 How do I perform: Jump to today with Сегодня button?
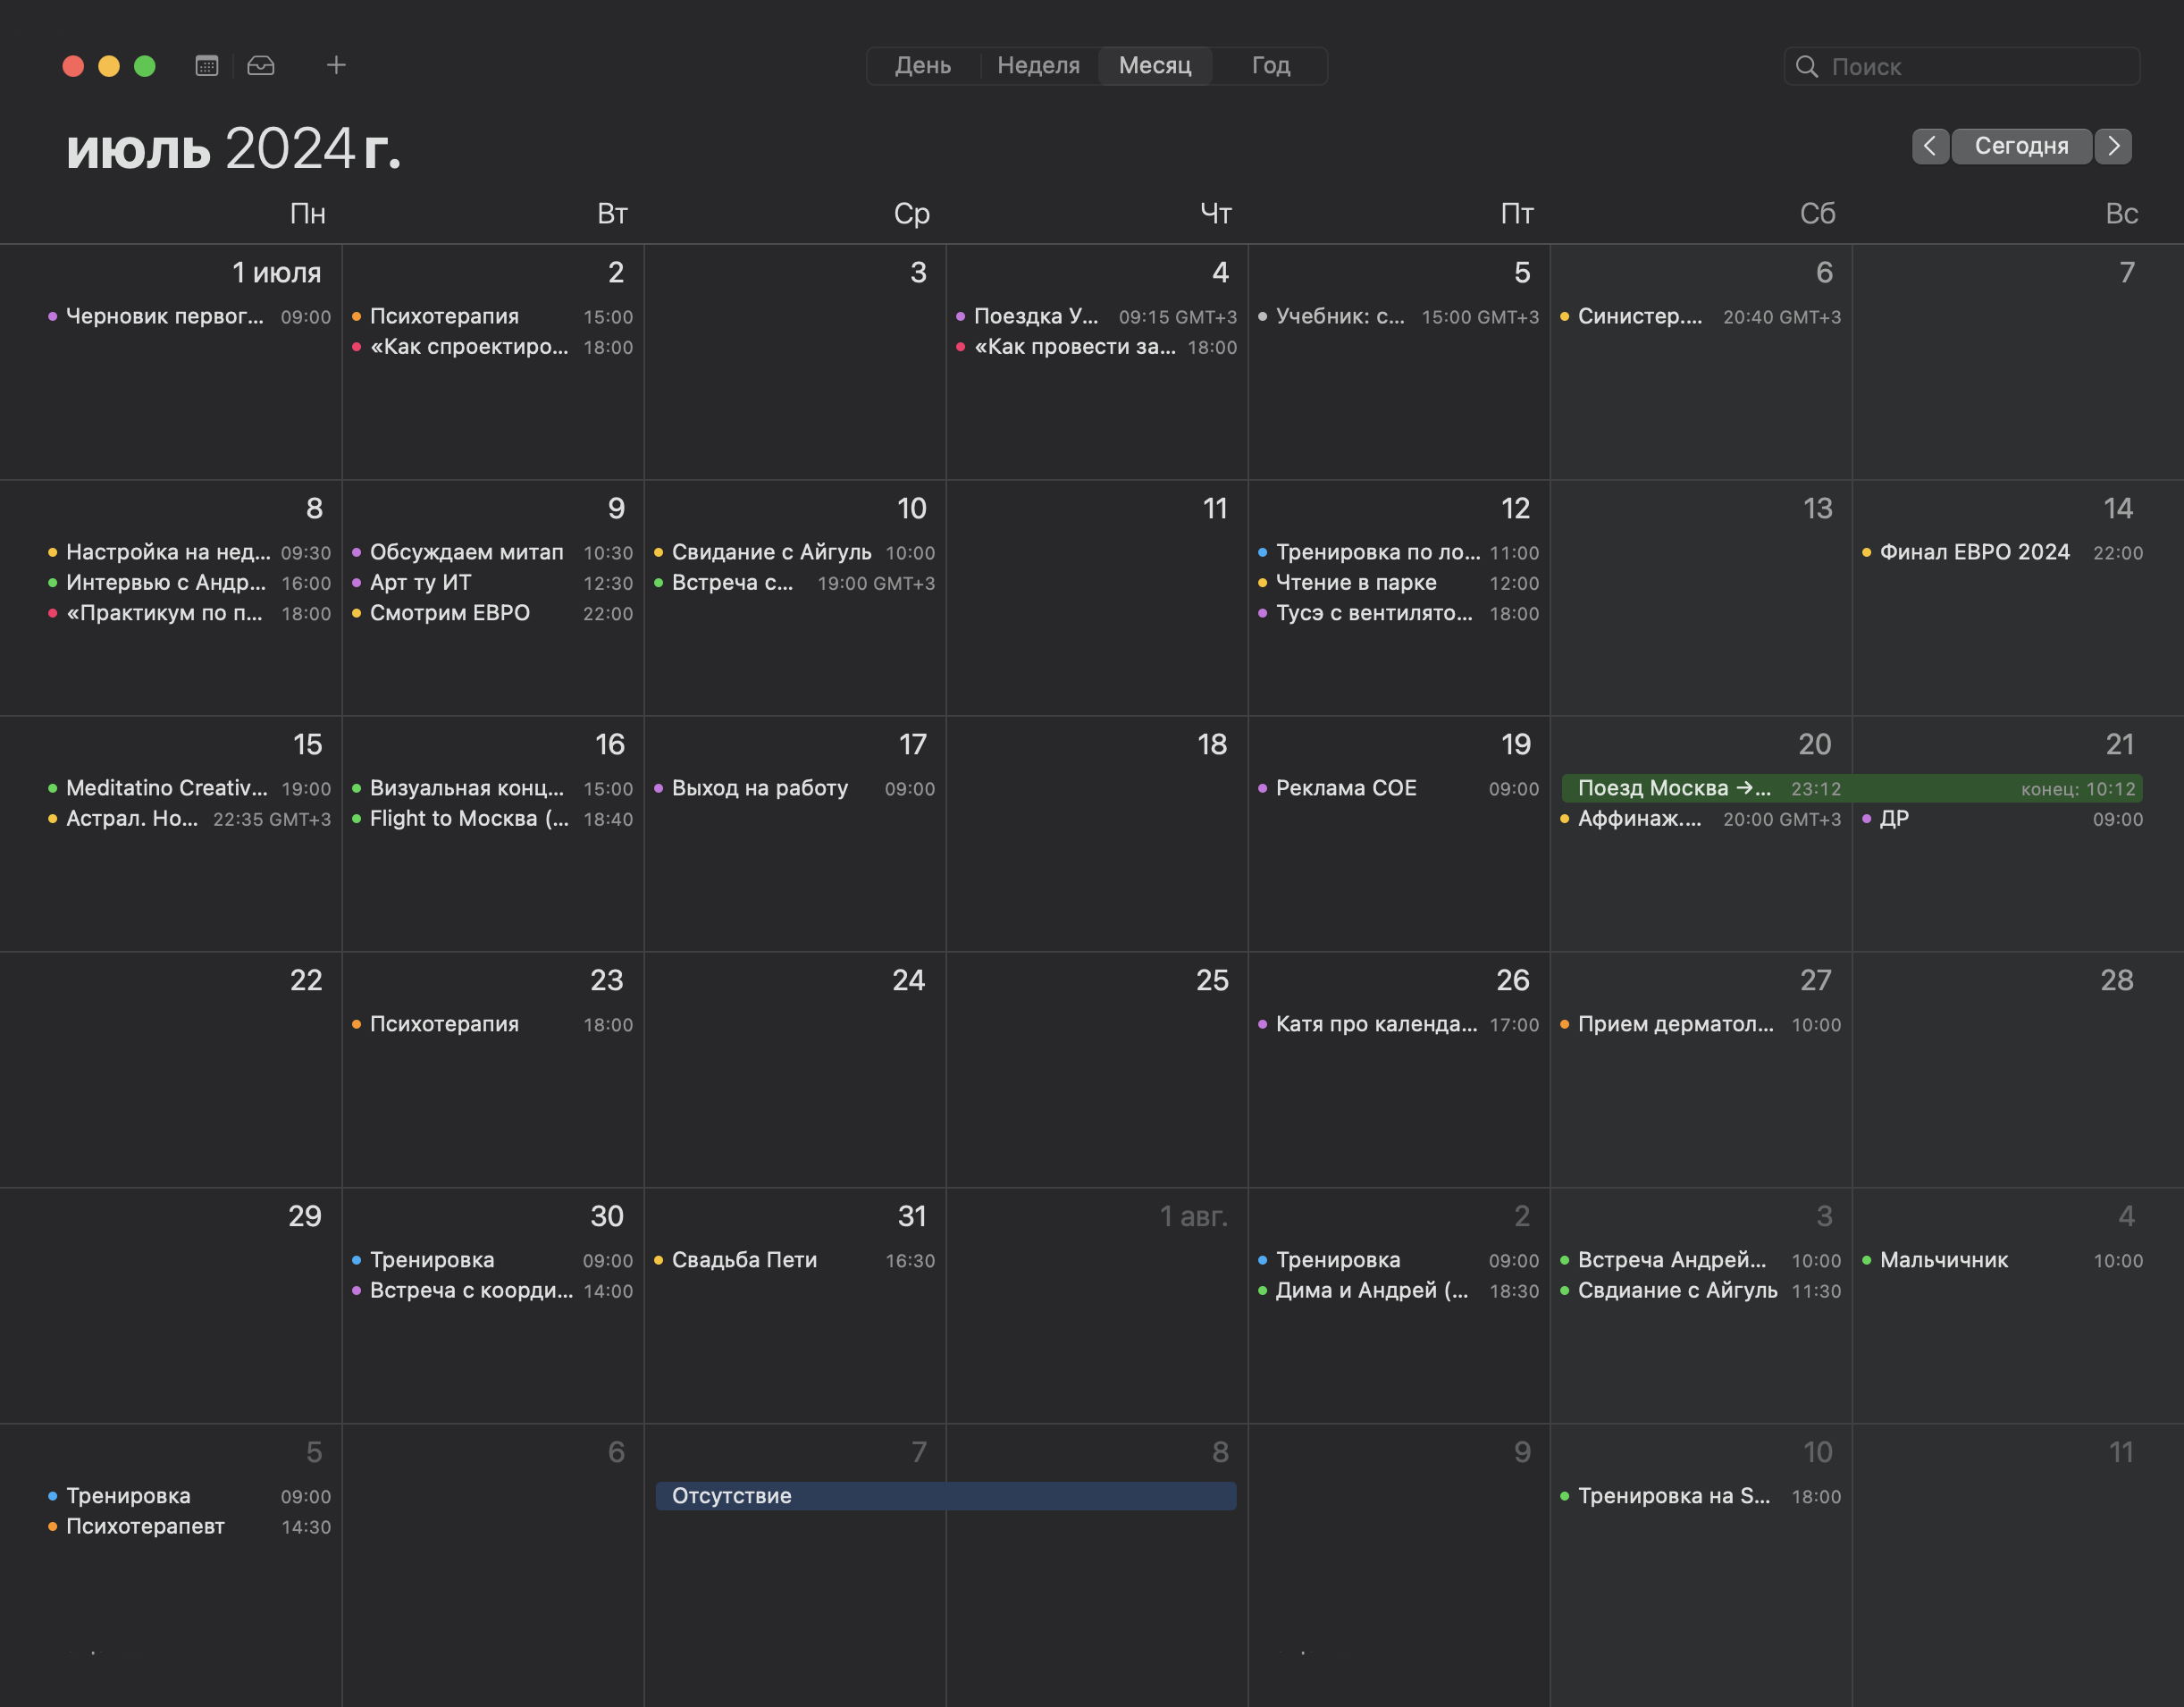coord(2021,146)
